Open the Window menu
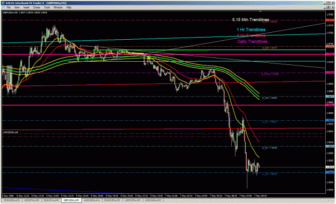This screenshot has width=336, height=204. point(58,8)
